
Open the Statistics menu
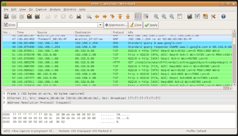click(70, 10)
